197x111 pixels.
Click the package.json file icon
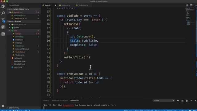click(x=12, y=61)
